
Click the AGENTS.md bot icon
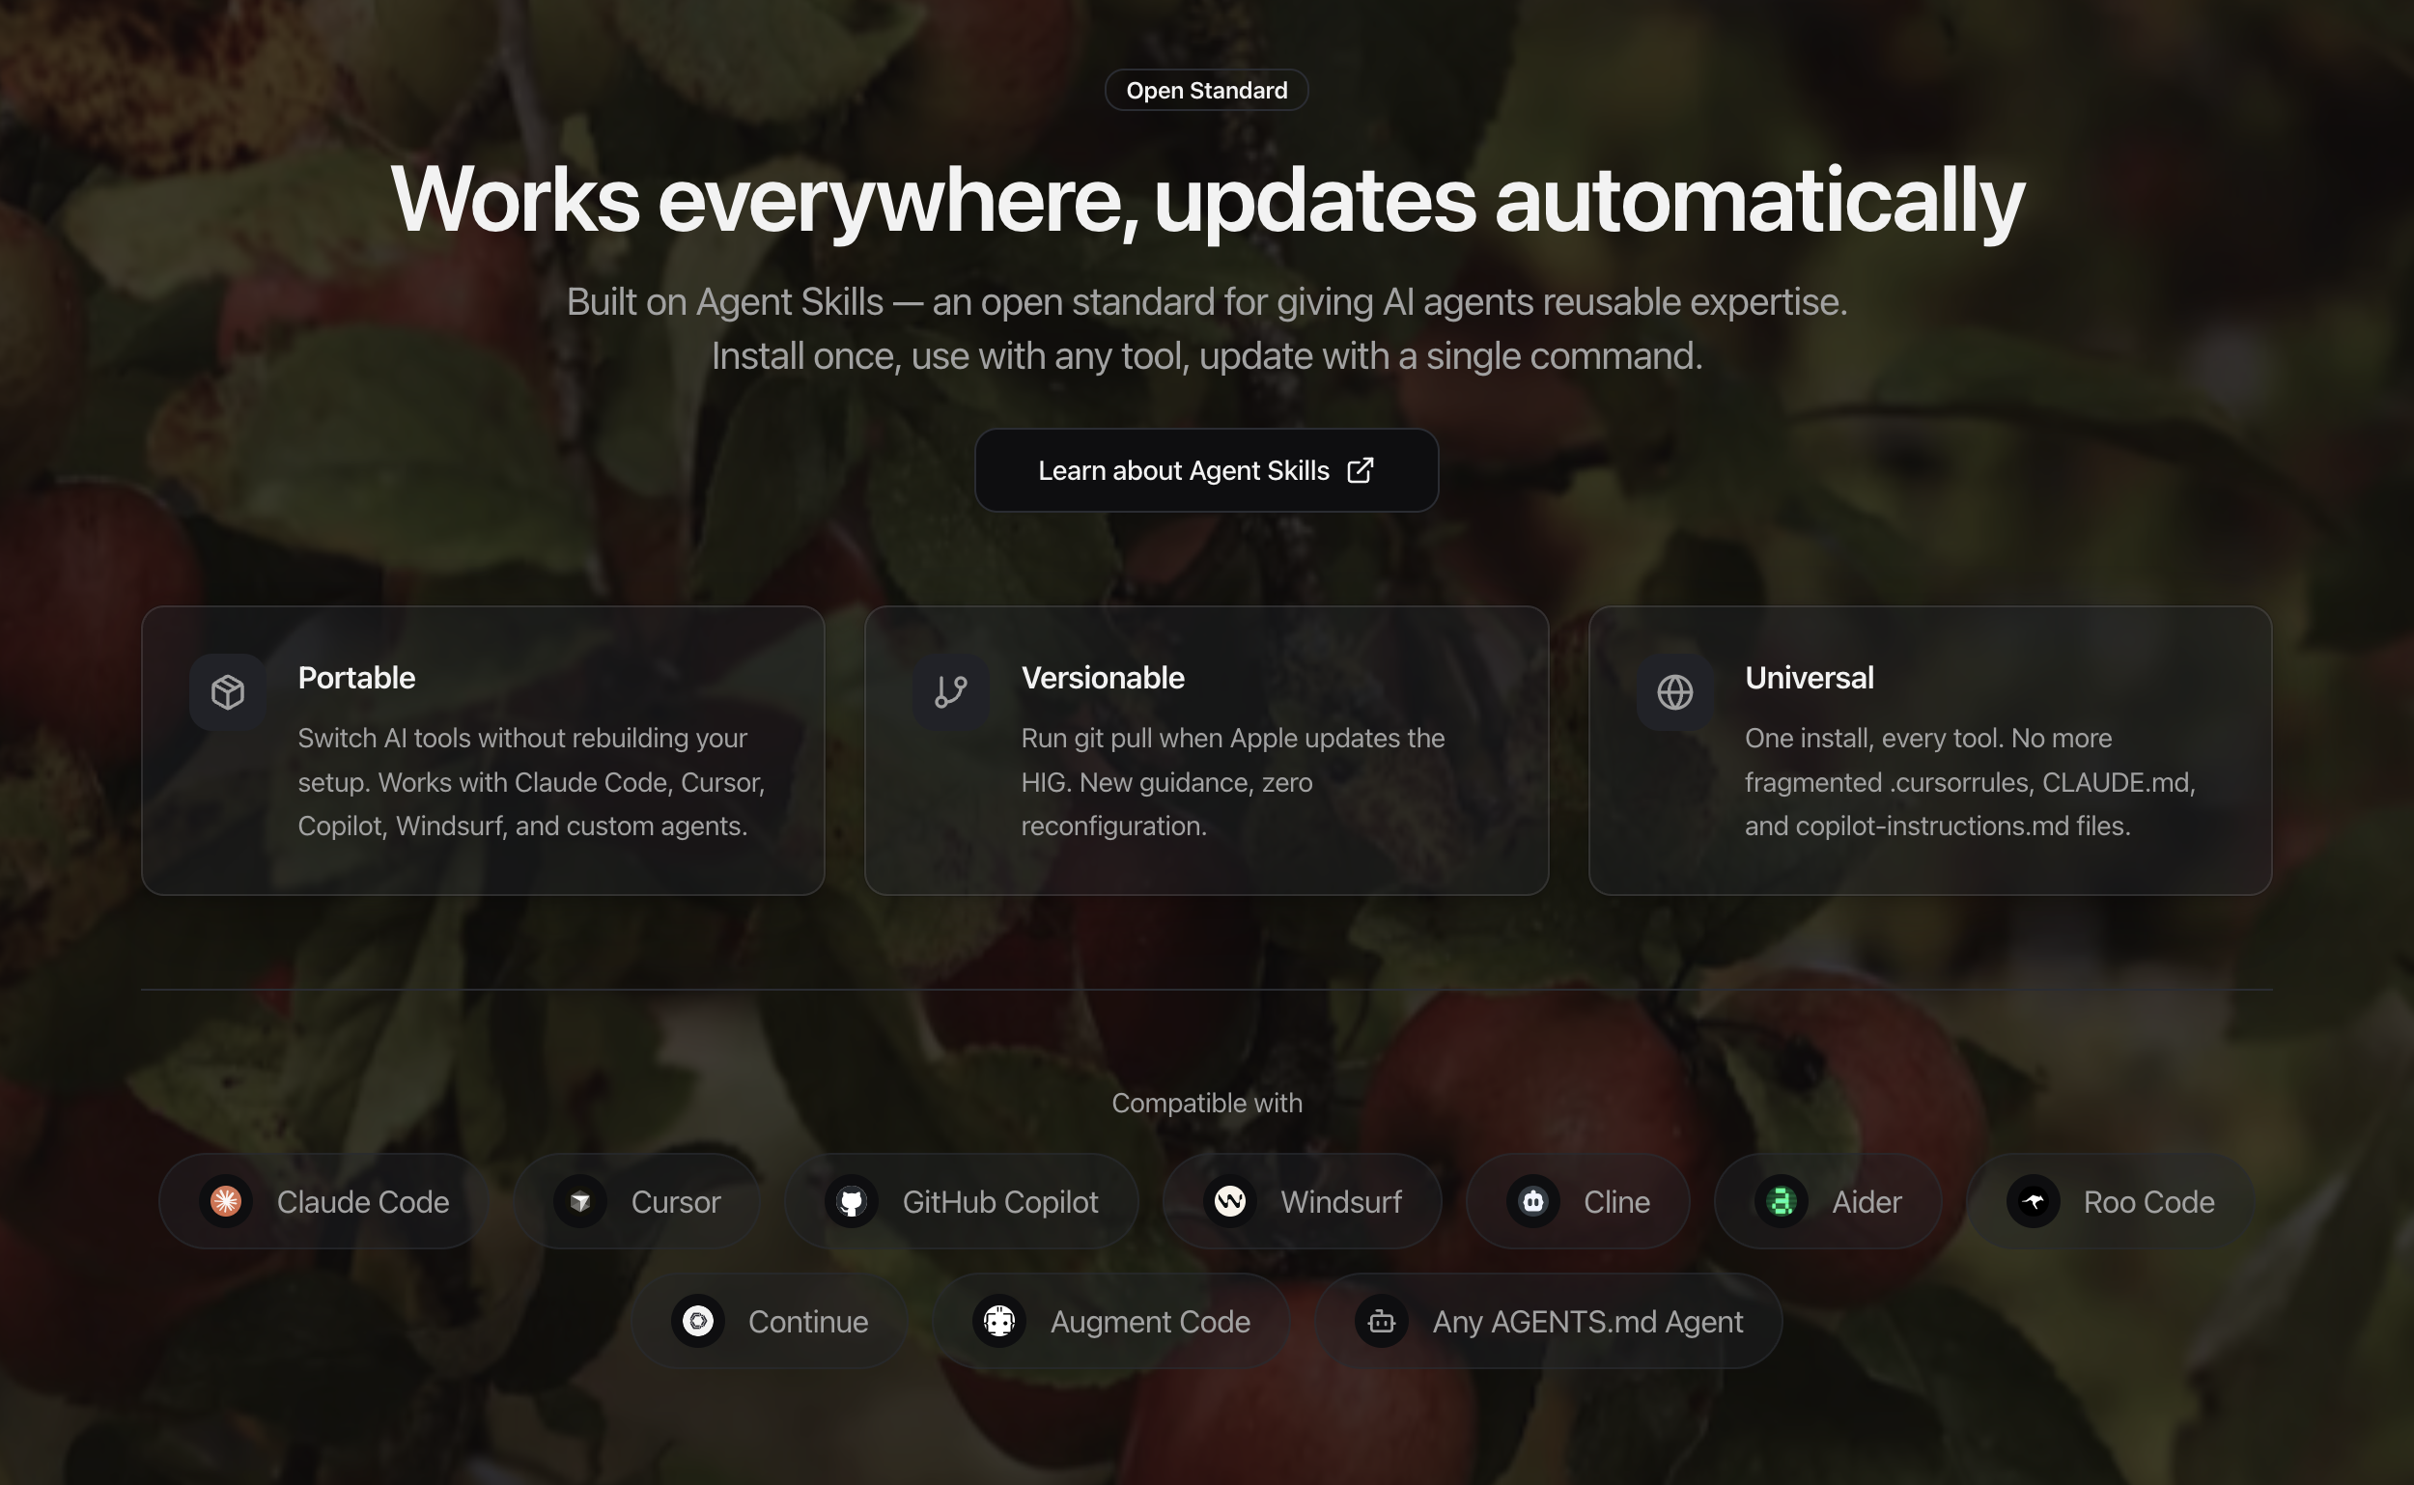tap(1382, 1321)
